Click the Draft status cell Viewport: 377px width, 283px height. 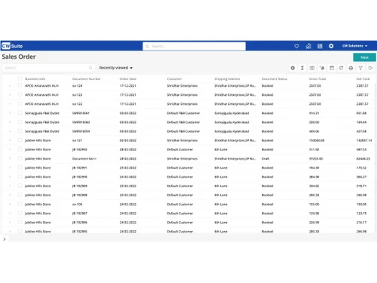pyautogui.click(x=265, y=158)
